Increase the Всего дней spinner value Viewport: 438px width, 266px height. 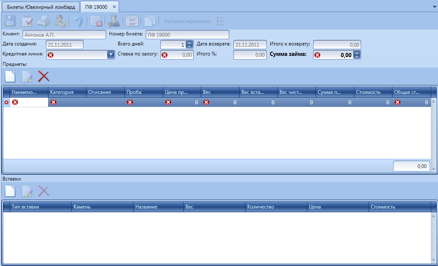click(x=190, y=43)
